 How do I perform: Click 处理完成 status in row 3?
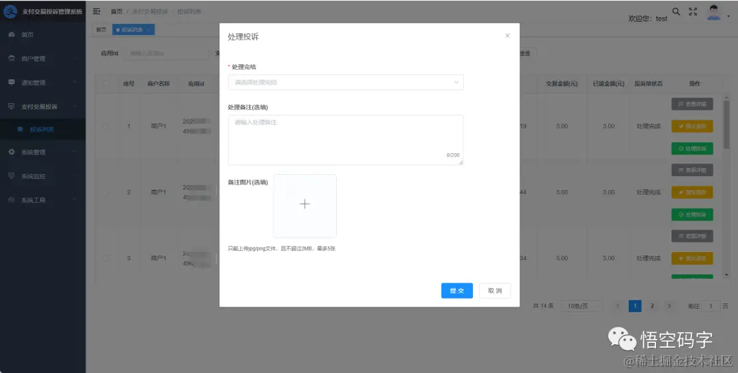[x=648, y=258]
